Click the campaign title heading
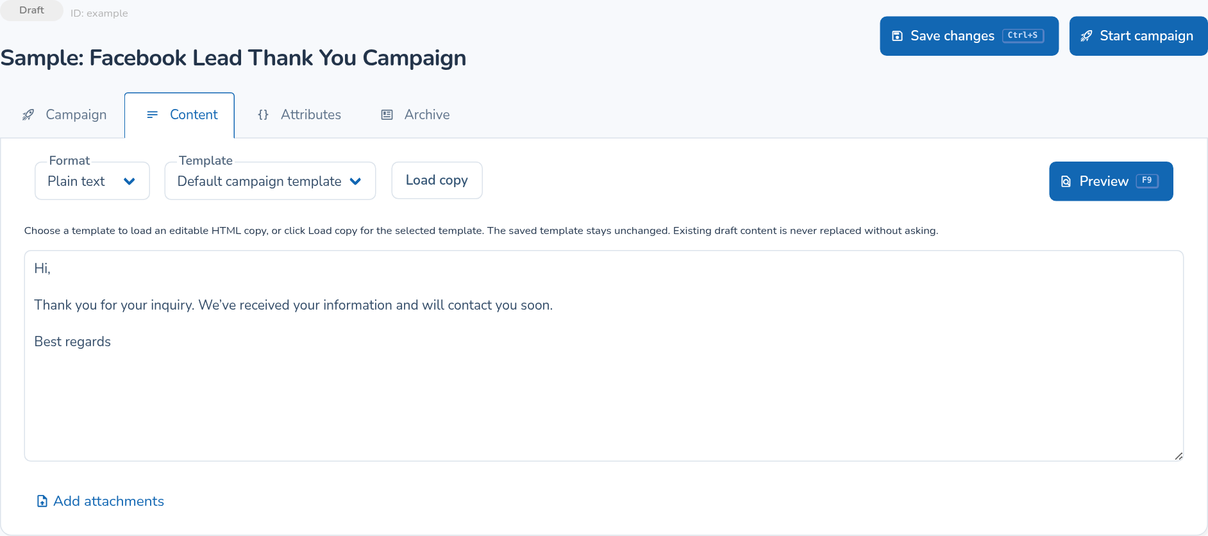1208x536 pixels. point(233,58)
